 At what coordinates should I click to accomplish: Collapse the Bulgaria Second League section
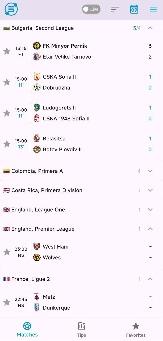pos(150,28)
